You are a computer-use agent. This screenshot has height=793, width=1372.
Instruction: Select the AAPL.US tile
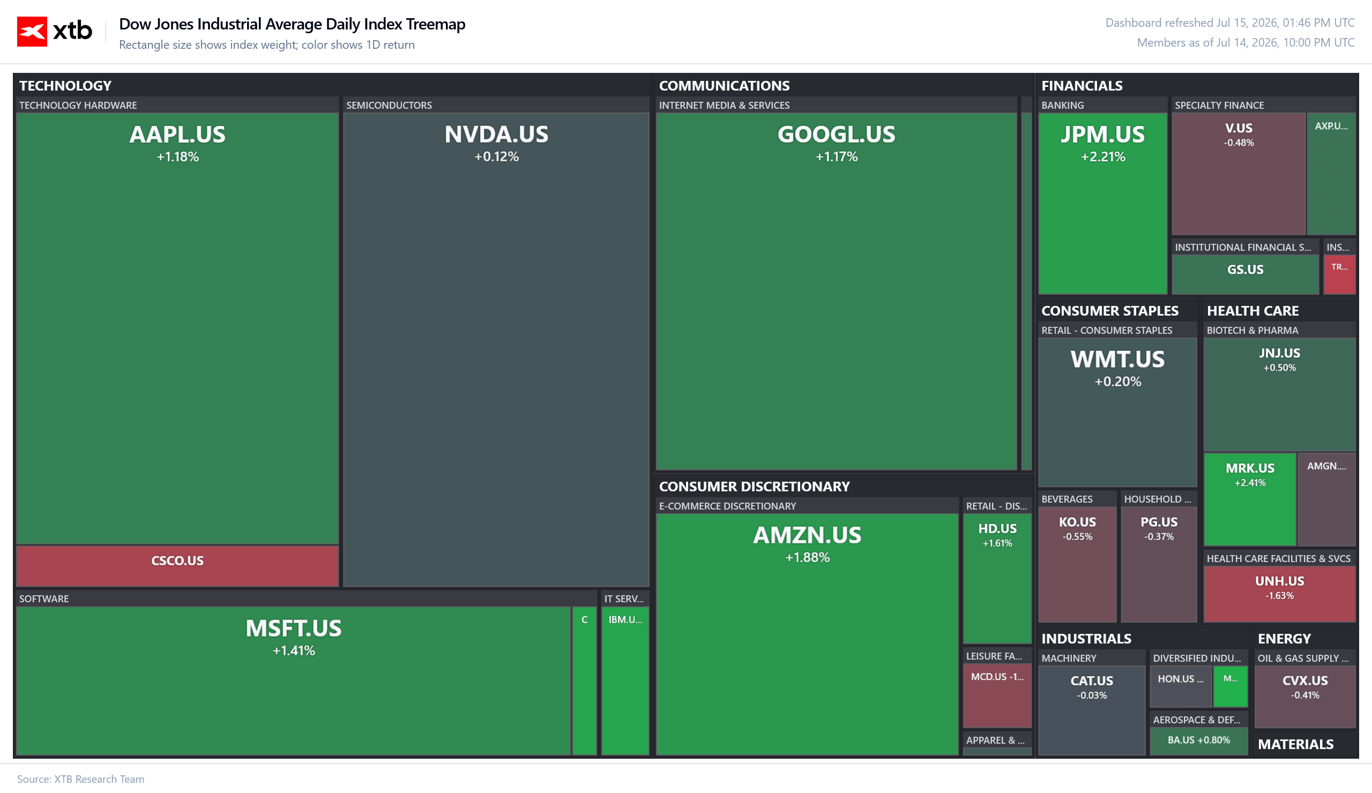[177, 328]
